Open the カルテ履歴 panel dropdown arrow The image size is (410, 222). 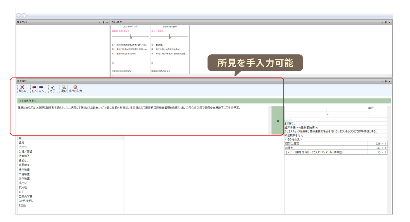382,22
